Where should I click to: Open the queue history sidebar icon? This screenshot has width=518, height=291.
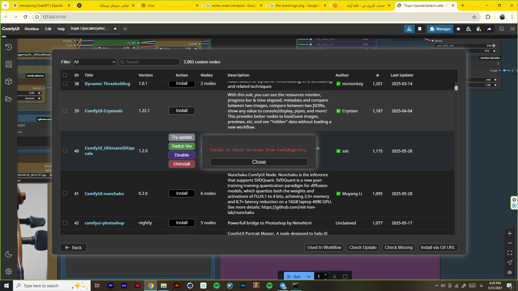[x=9, y=47]
